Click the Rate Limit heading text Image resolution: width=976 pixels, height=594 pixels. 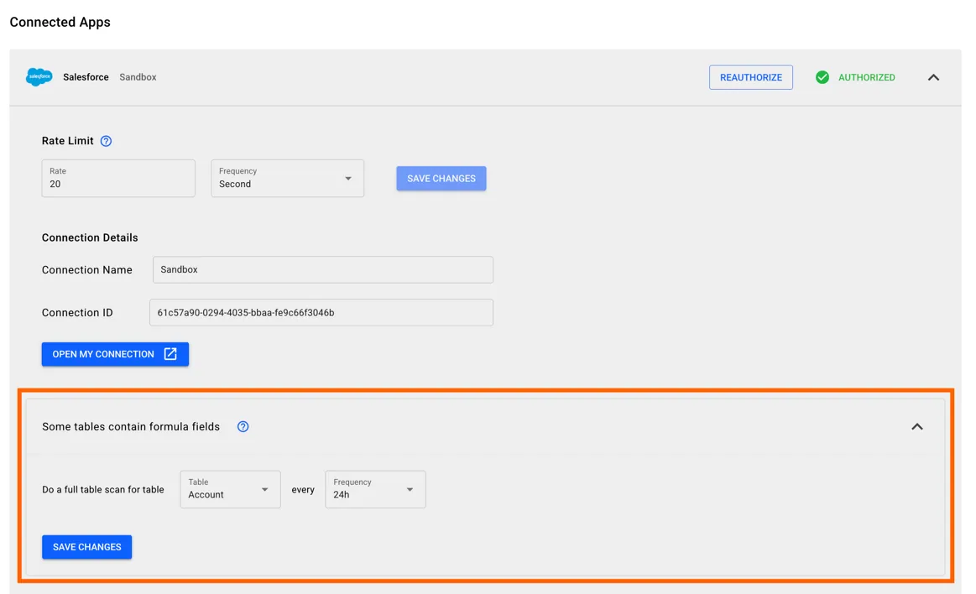point(67,141)
